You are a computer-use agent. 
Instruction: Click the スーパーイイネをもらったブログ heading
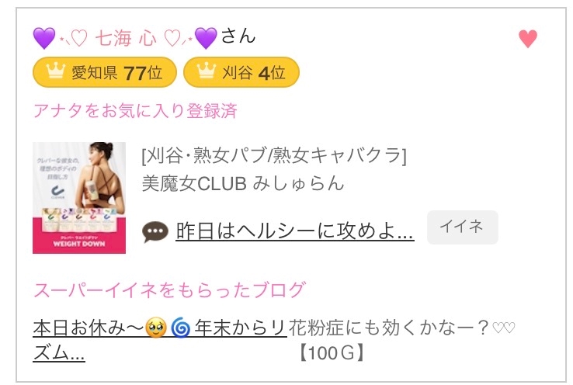point(169,290)
